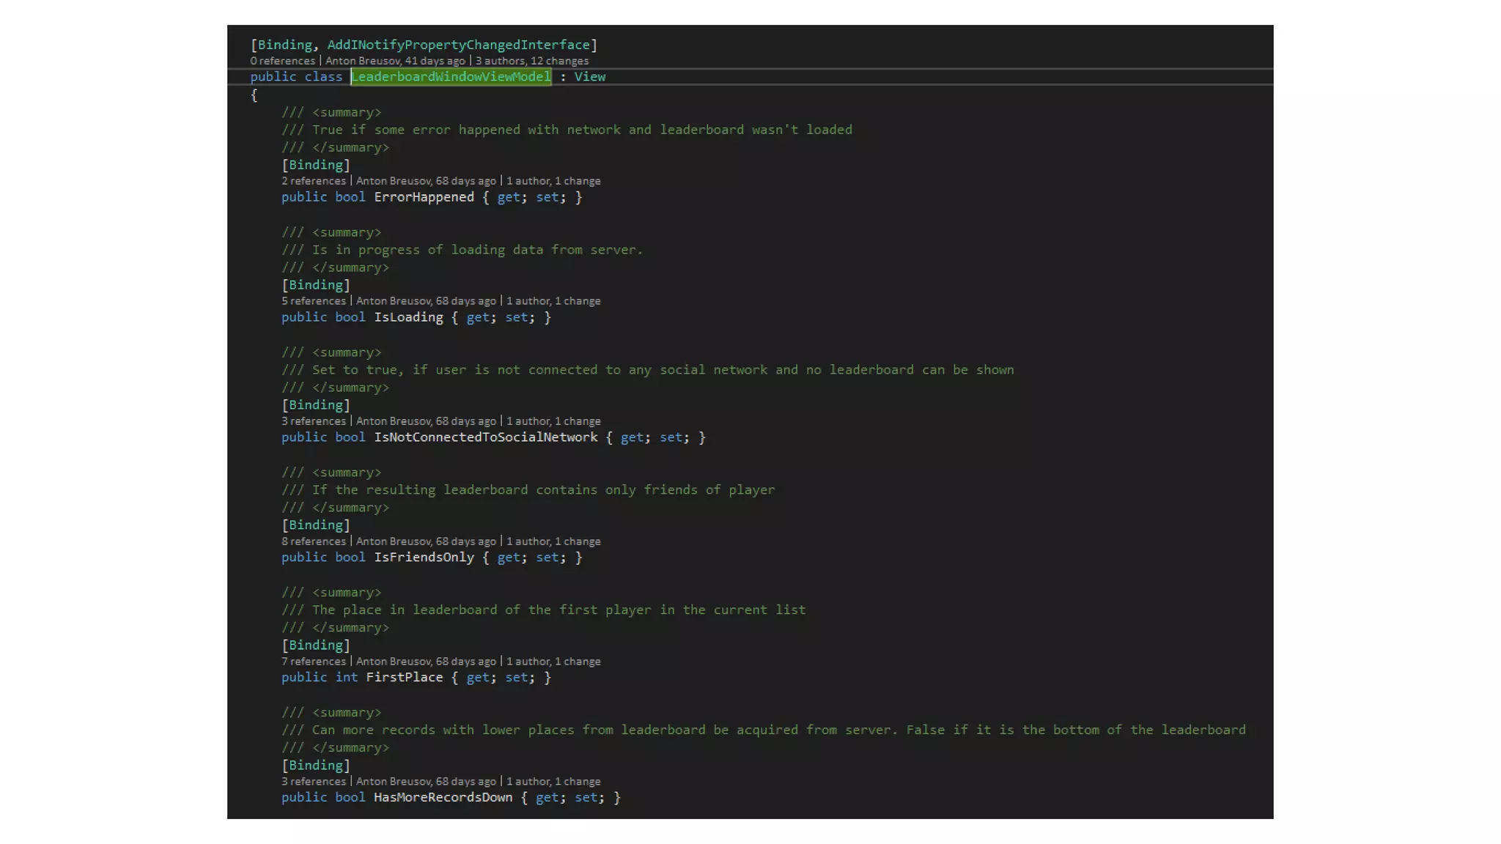The width and height of the screenshot is (1501, 844).
Task: Click the 'public' keyword before HasMoreRecordsDown's bool
Action: tap(304, 798)
